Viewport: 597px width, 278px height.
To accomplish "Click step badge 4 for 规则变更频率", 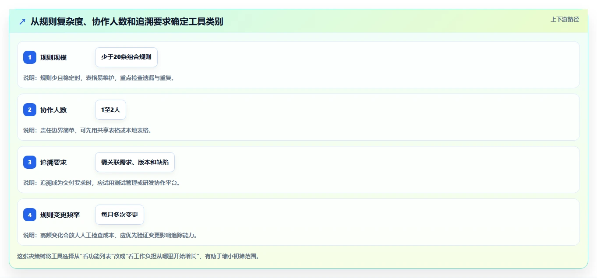I will tap(30, 215).
